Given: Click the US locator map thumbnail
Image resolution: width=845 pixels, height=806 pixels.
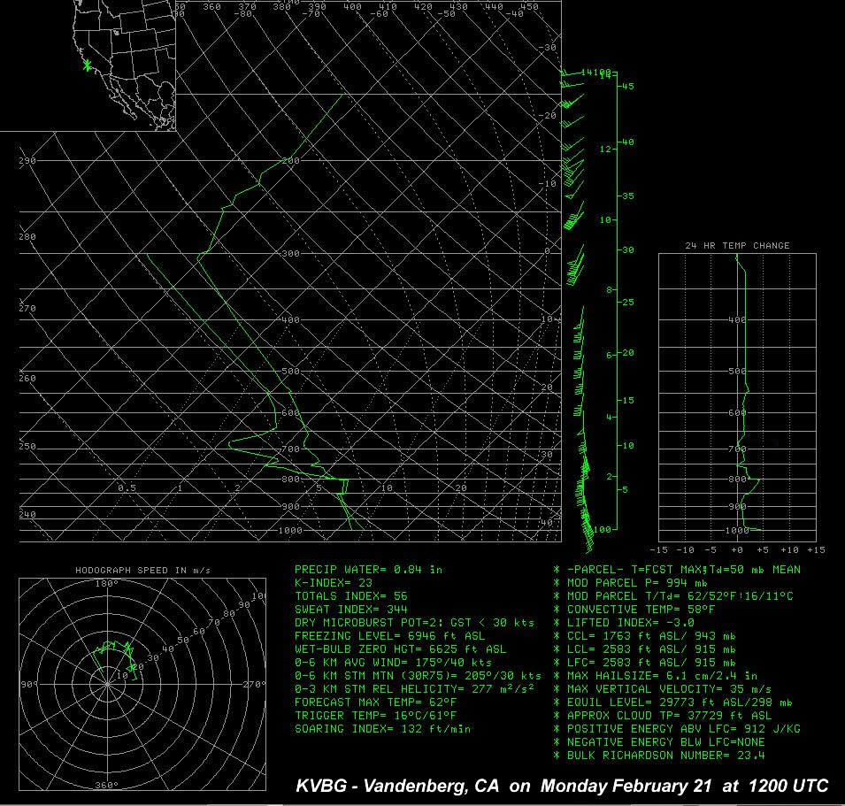Looking at the screenshot, I should pyautogui.click(x=88, y=65).
